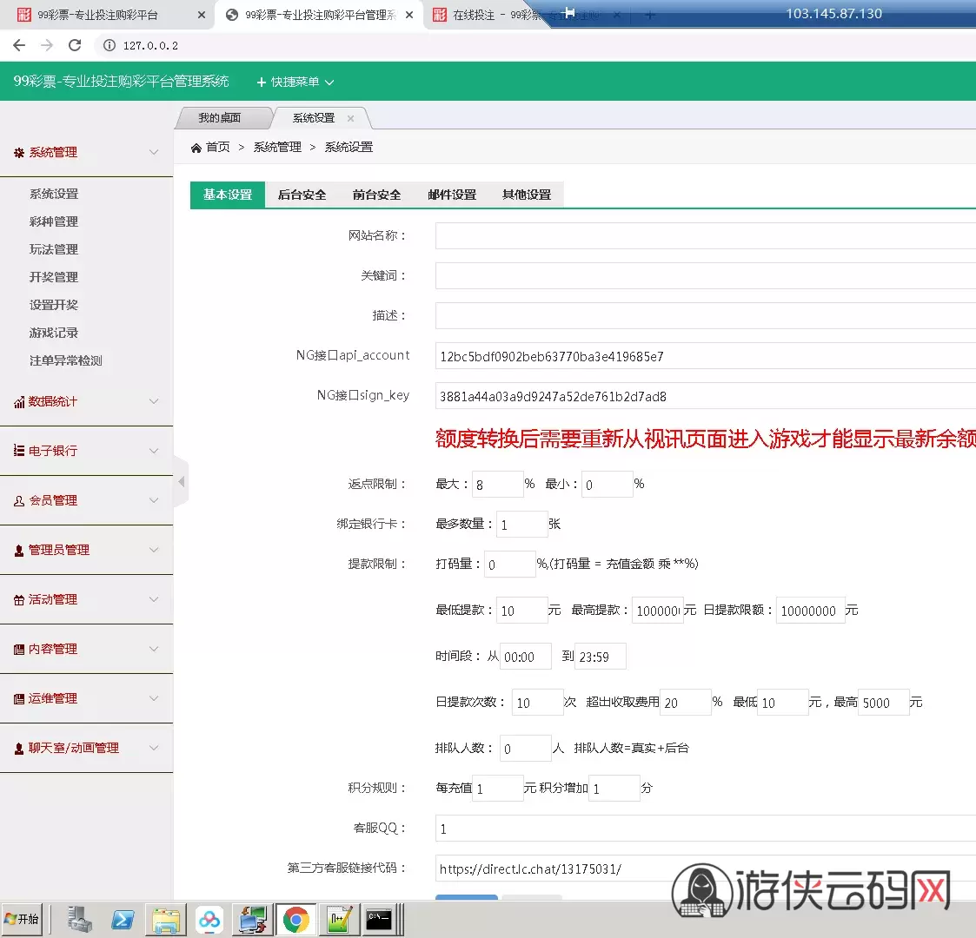Open the notepad editor taskbar icon
Screen dimensions: 976x938
tap(339, 920)
